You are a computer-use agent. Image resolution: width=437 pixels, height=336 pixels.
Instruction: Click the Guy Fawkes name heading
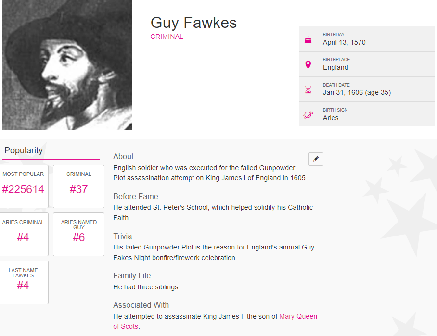pyautogui.click(x=193, y=23)
